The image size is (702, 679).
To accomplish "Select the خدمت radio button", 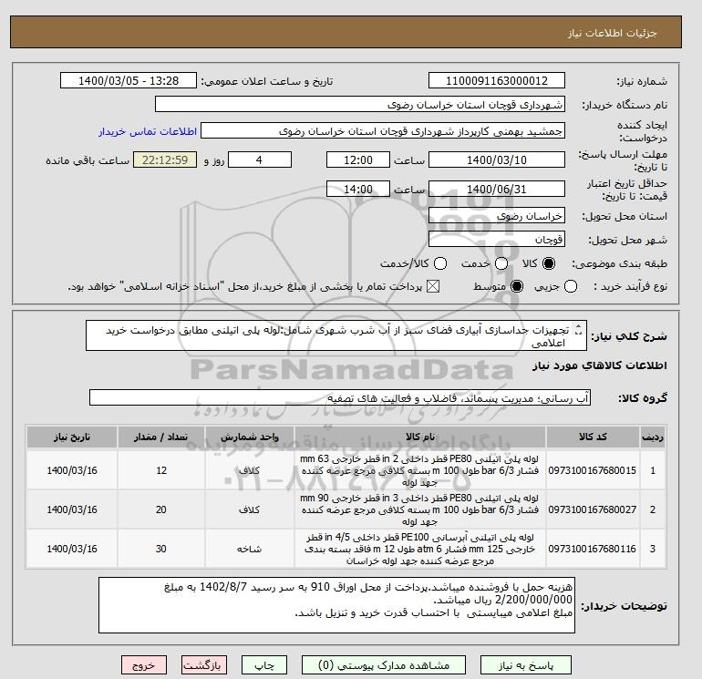I will coord(501,263).
